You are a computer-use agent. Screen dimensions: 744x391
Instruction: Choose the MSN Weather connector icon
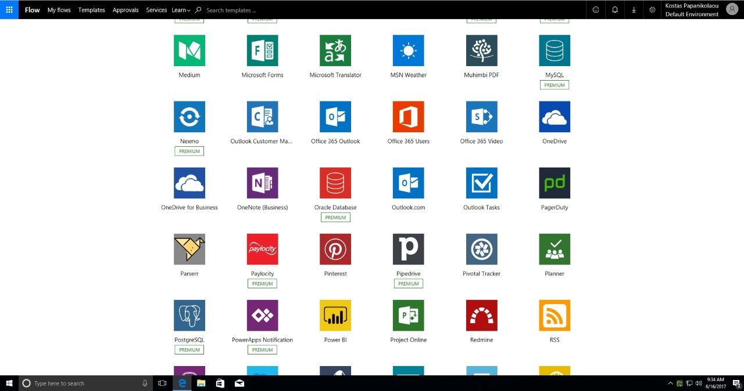(409, 50)
